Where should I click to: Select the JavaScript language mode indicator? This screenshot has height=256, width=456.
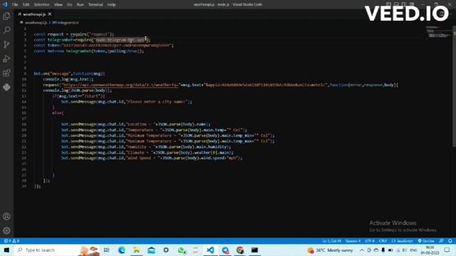pyautogui.click(x=402, y=241)
